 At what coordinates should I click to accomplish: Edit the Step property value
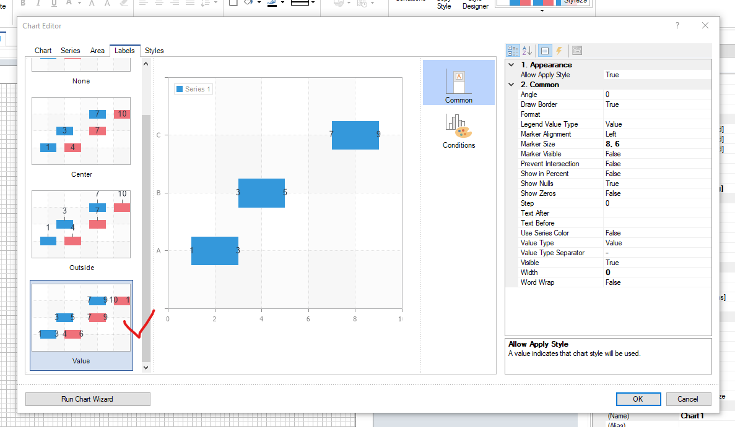point(657,203)
